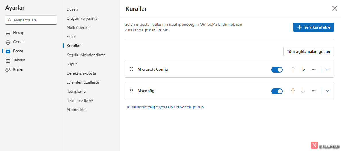Click Yeni kural ekle button
This screenshot has width=341, height=151.
[313, 27]
